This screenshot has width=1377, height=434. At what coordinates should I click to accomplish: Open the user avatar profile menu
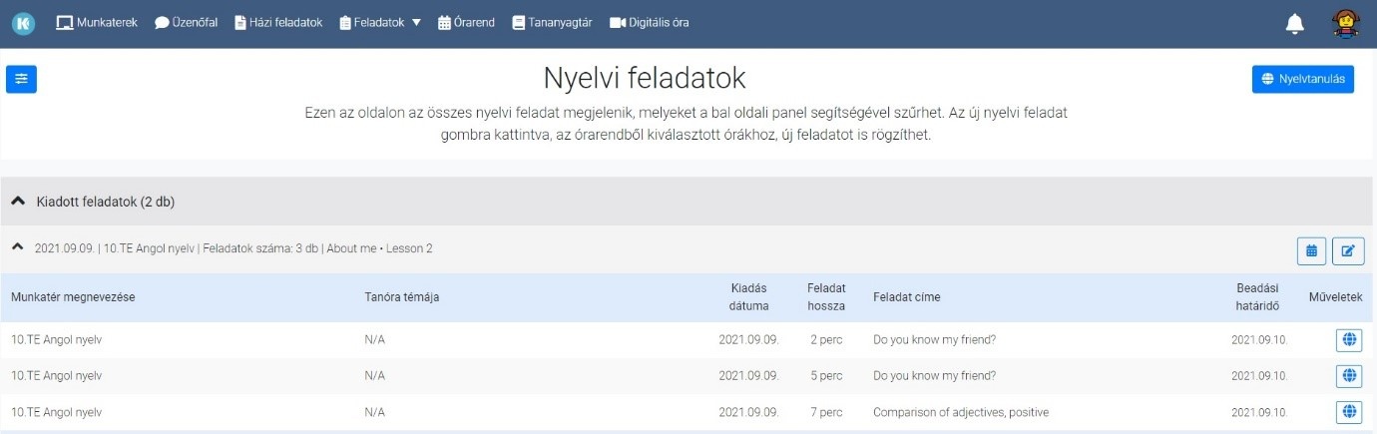[x=1347, y=23]
